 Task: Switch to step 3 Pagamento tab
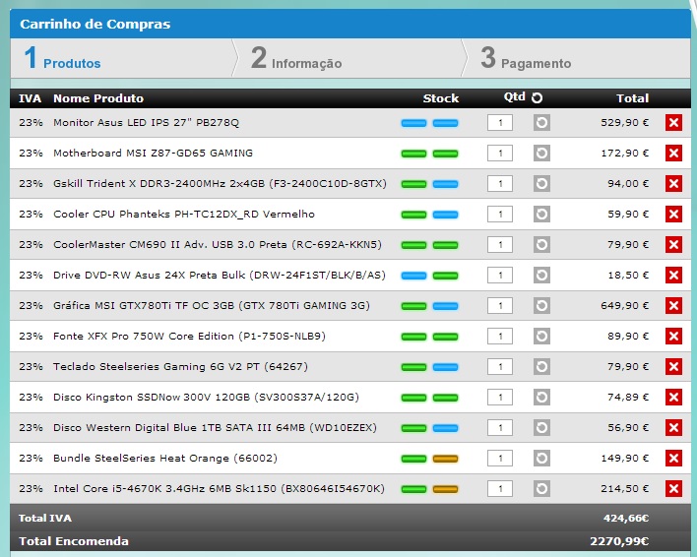coord(526,59)
